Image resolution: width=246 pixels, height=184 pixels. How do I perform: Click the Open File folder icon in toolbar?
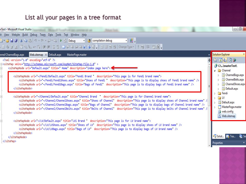tap(7, 41)
